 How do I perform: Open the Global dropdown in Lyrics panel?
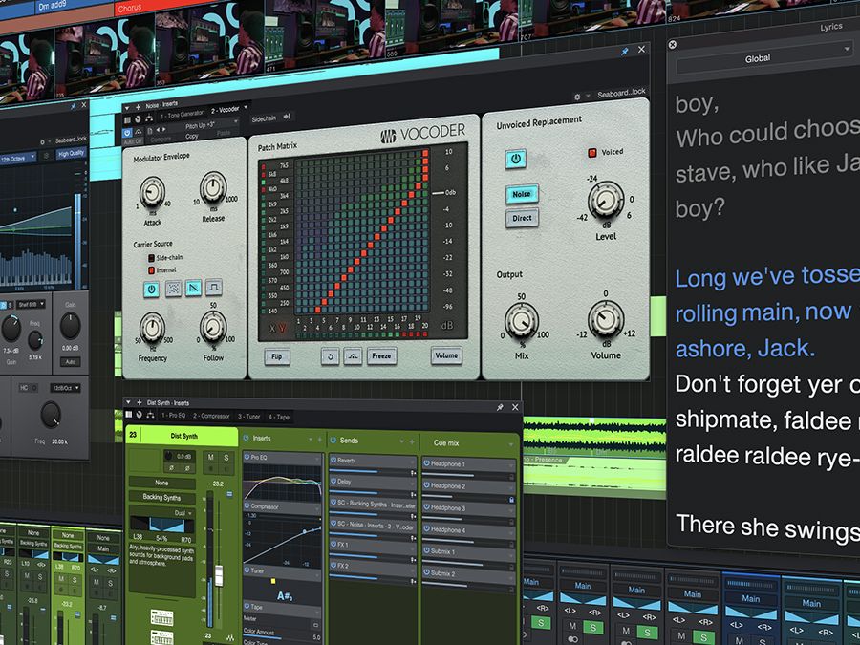point(763,58)
